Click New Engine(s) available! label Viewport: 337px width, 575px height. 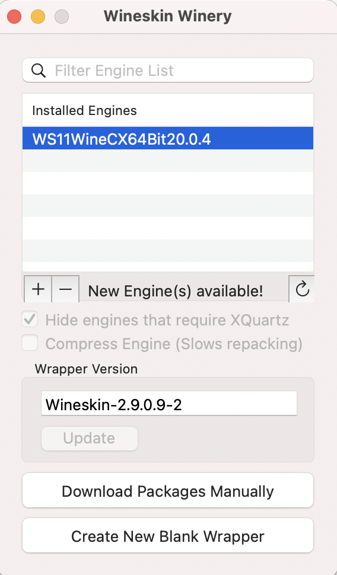pos(176,291)
